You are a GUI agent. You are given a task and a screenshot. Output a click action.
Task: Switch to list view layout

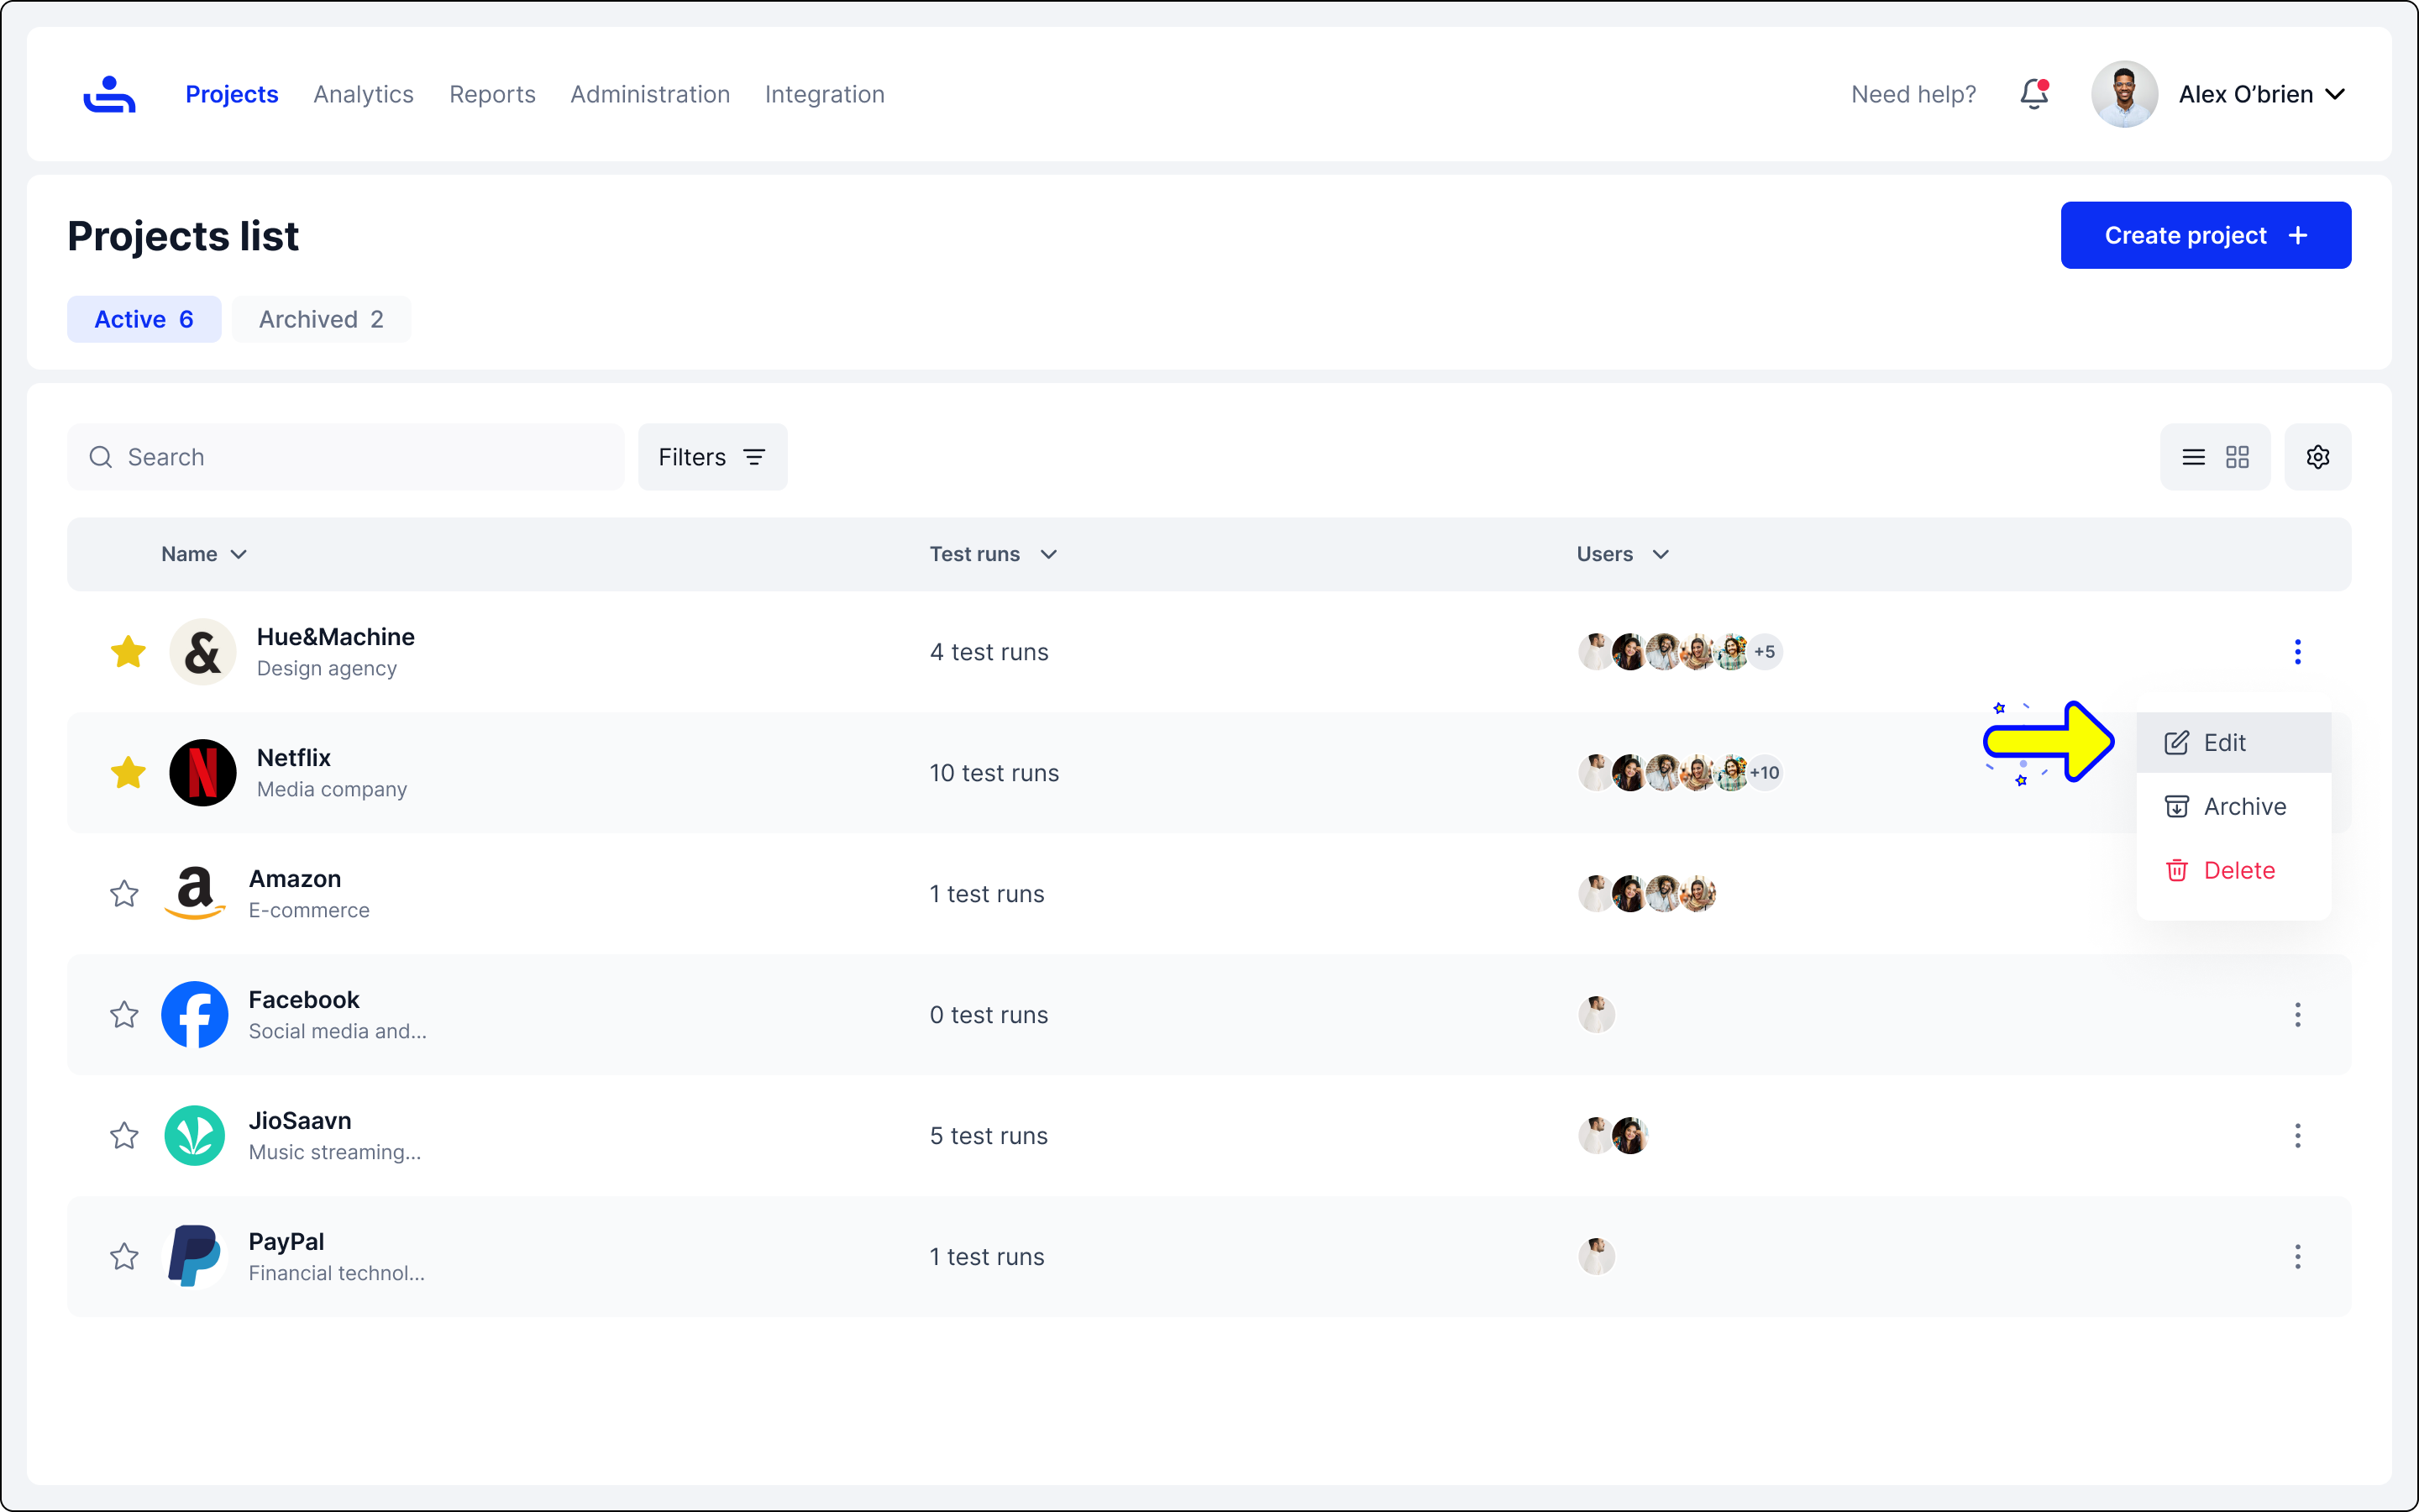point(2193,457)
